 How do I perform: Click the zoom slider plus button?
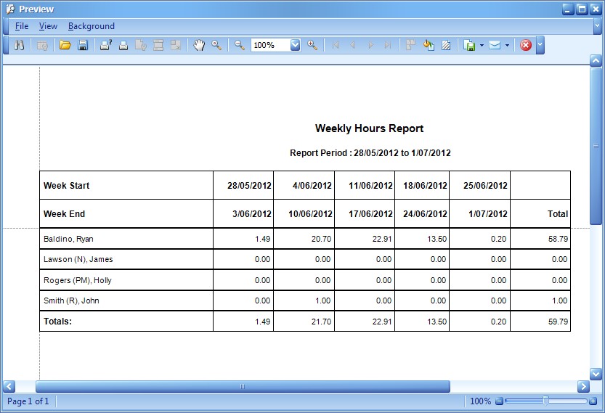coord(593,401)
